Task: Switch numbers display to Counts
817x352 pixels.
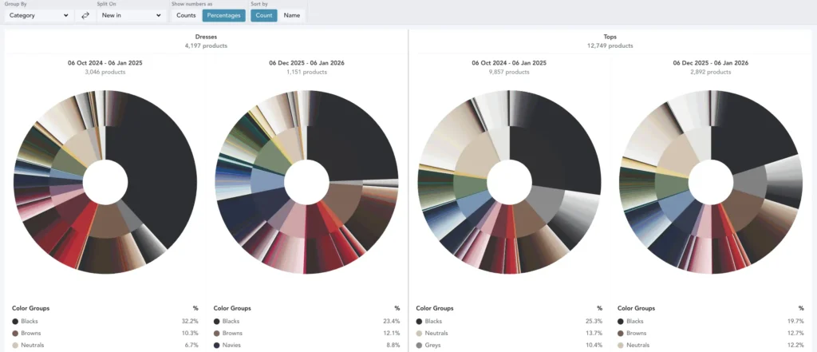Action: click(186, 15)
